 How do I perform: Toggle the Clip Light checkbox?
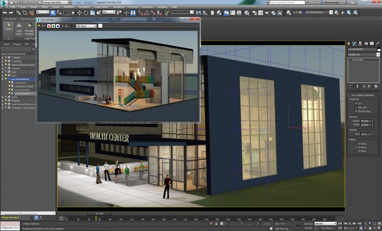(x=356, y=107)
